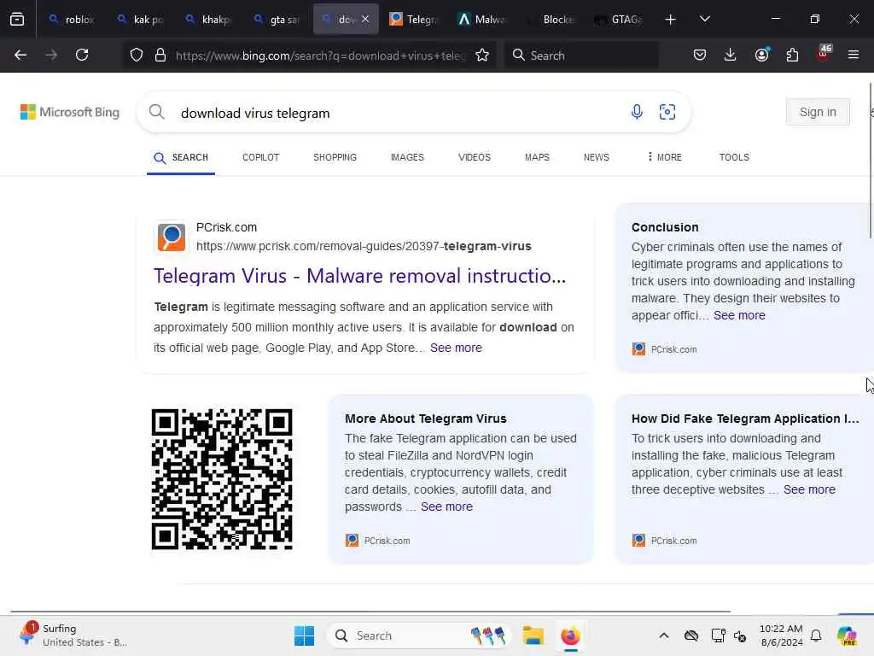Switch to GTAGa tab

(620, 20)
